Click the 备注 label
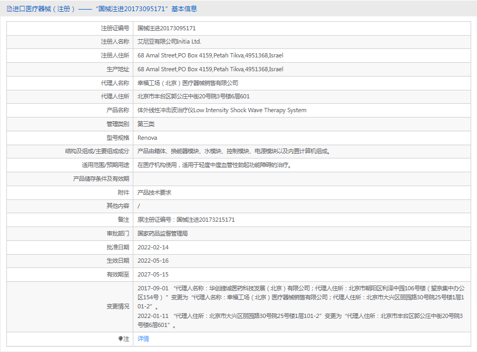This screenshot has height=352, width=477. 124,220
